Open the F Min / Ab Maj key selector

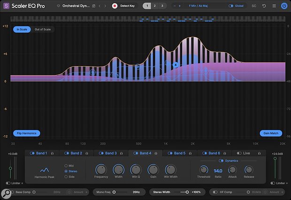198,6
